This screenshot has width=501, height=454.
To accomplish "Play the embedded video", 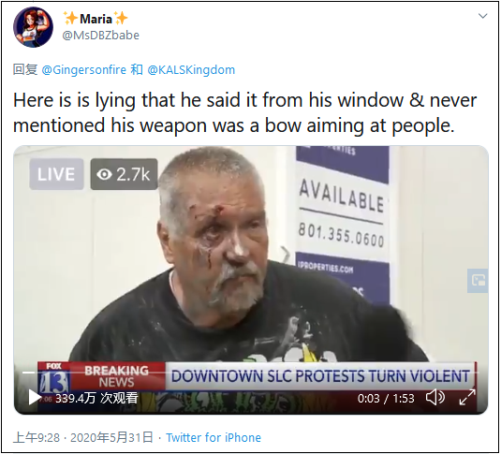I will (34, 398).
